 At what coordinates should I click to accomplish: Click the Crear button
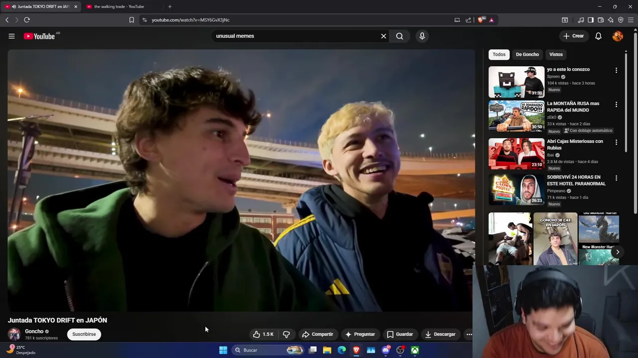click(x=573, y=36)
